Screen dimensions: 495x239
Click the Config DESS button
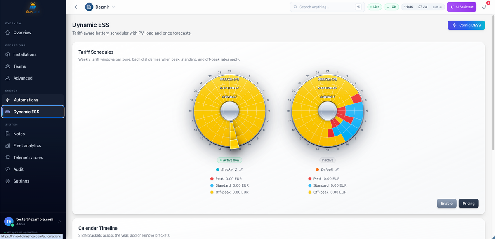(x=467, y=25)
